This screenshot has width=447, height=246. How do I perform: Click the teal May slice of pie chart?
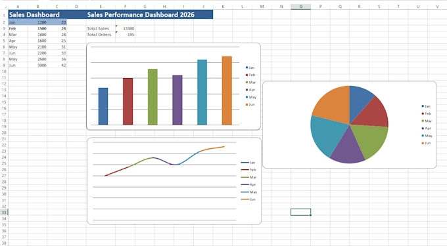328,134
